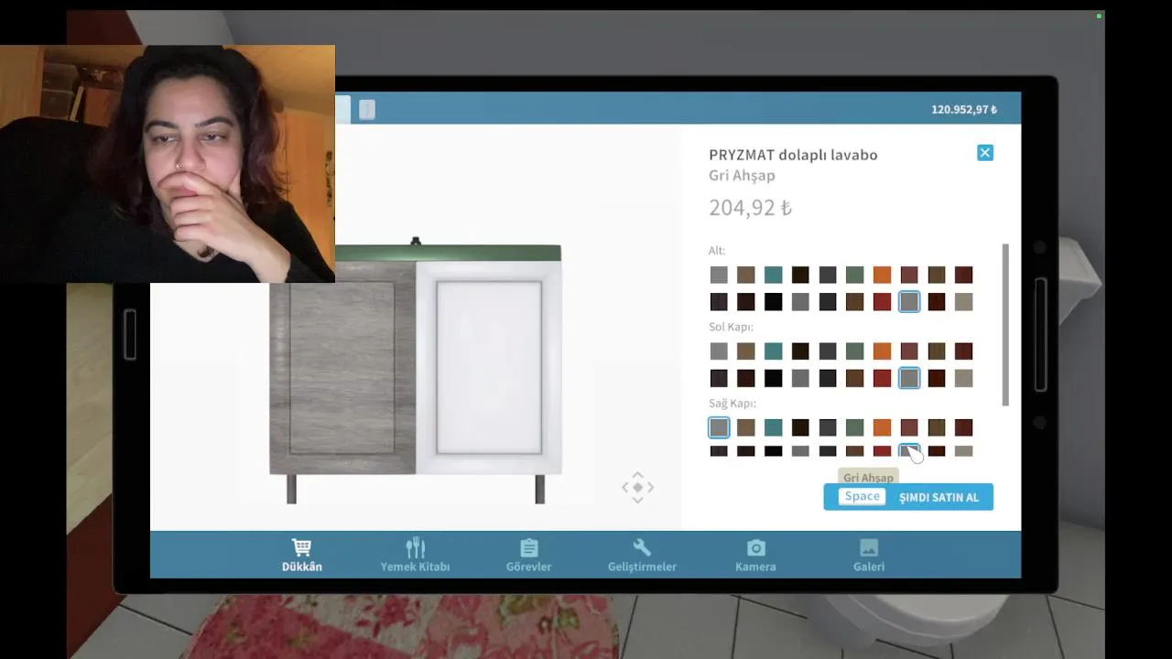This screenshot has height=659, width=1172.
Task: Pick the light taupe swatch ending Alt's second row
Action: pyautogui.click(x=963, y=302)
